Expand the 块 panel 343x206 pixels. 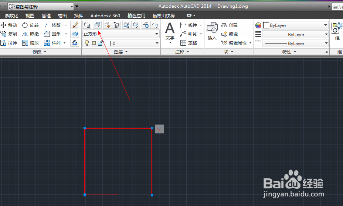click(229, 52)
